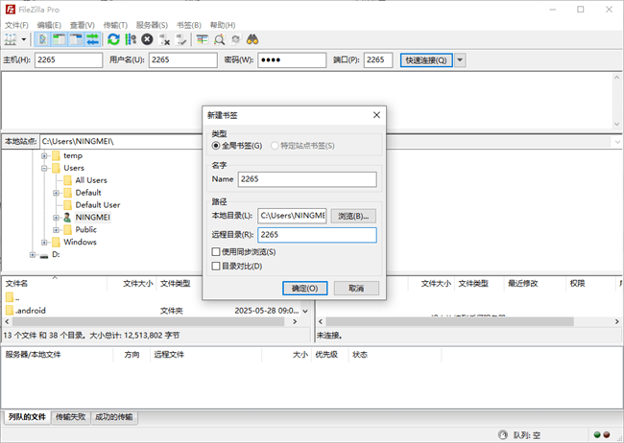This screenshot has width=624, height=443.
Task: Click the 浏览(B)... button
Action: [353, 216]
